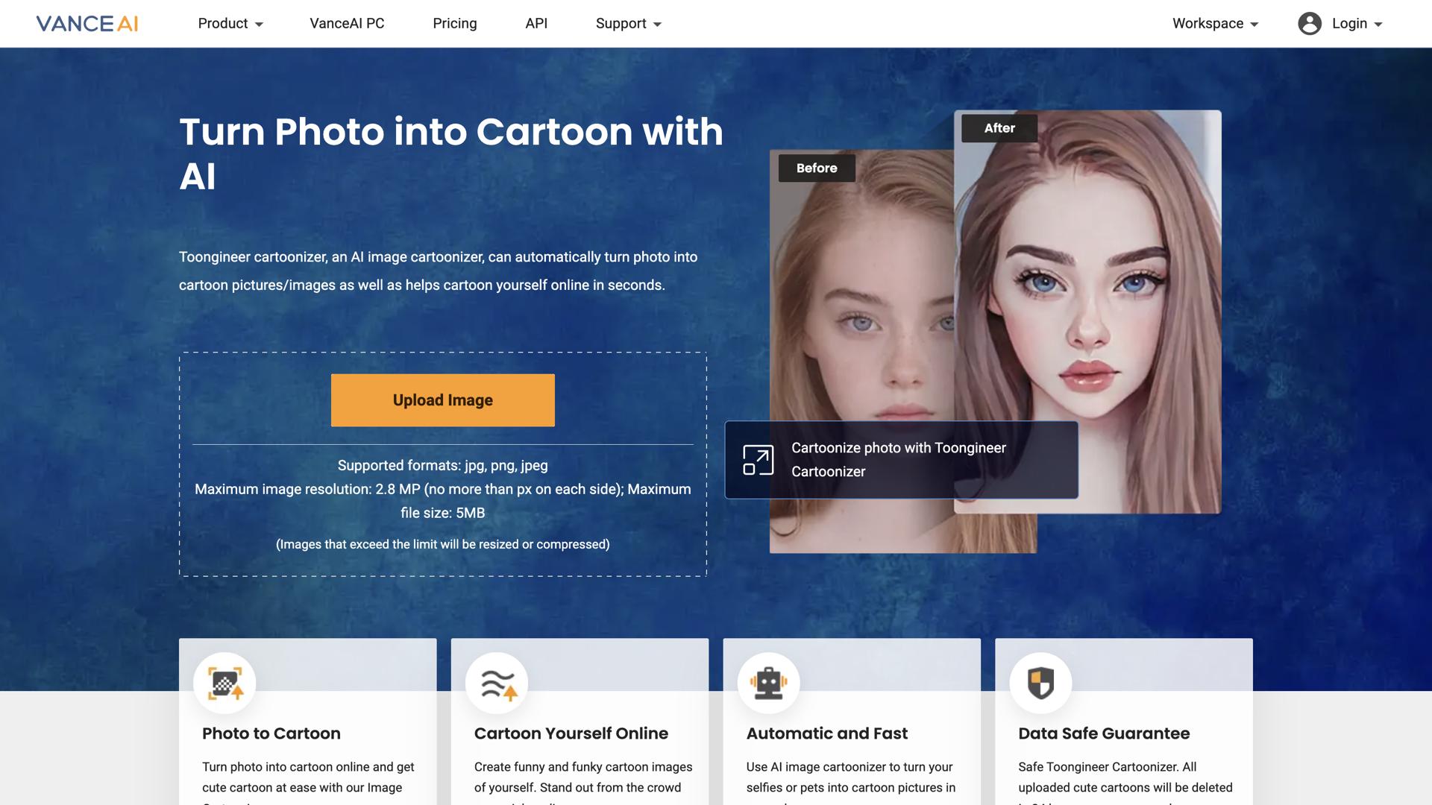The height and width of the screenshot is (805, 1432).
Task: Click the user account avatar icon
Action: (1310, 24)
